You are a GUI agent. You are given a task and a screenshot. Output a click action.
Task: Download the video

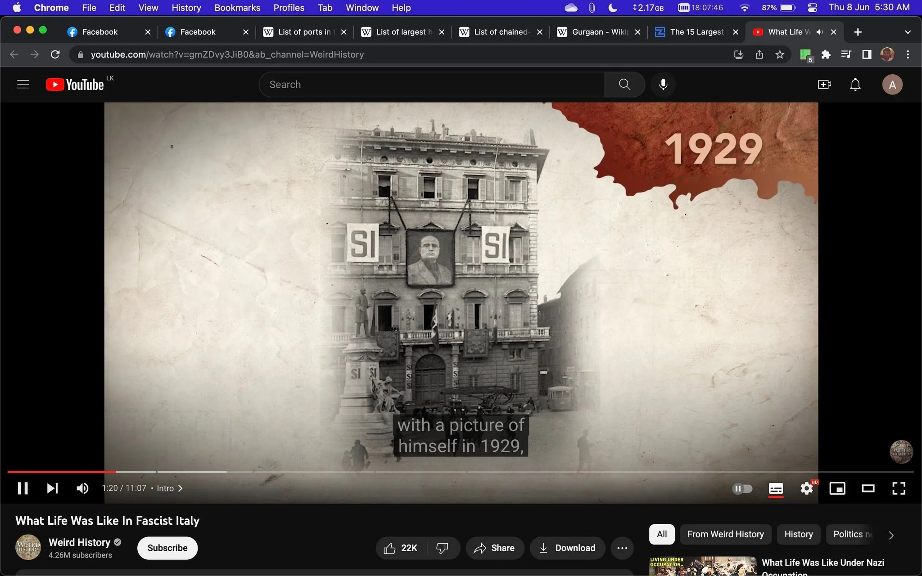tap(568, 548)
